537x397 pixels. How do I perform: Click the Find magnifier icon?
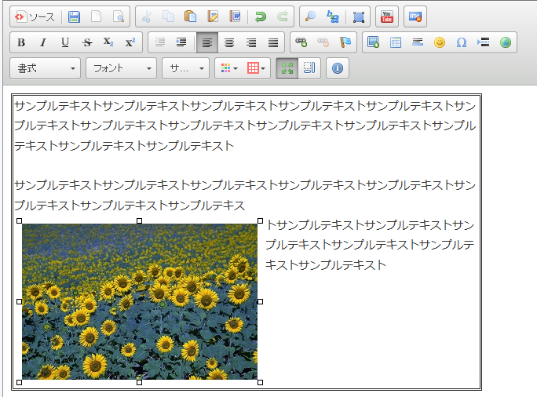pyautogui.click(x=310, y=17)
